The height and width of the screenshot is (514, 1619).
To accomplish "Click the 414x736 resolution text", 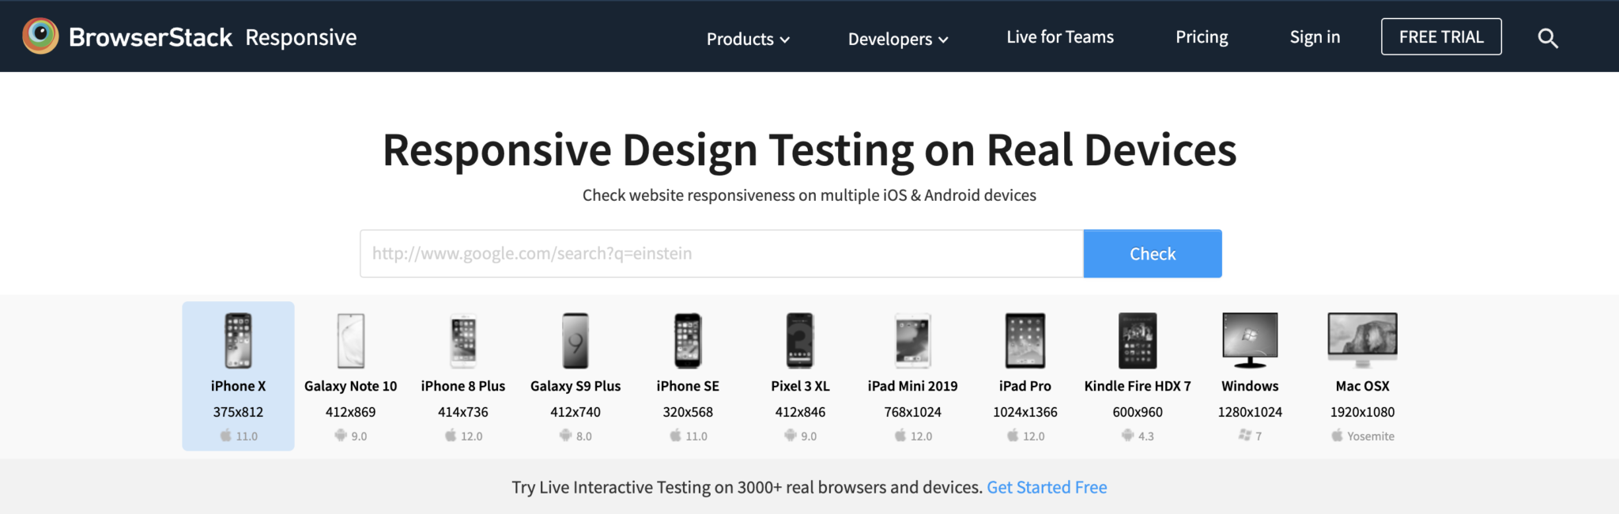I will pyautogui.click(x=463, y=412).
